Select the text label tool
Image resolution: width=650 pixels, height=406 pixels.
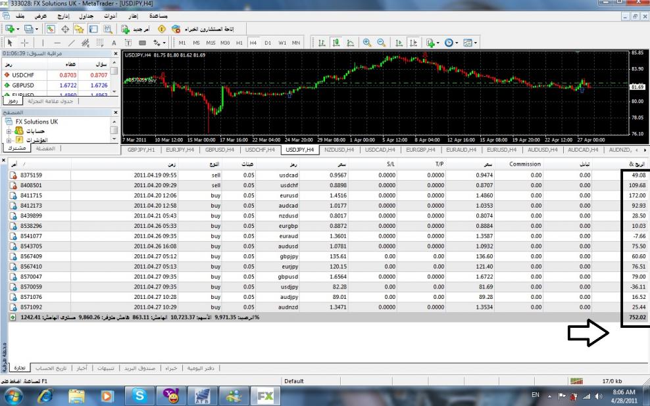point(114,43)
